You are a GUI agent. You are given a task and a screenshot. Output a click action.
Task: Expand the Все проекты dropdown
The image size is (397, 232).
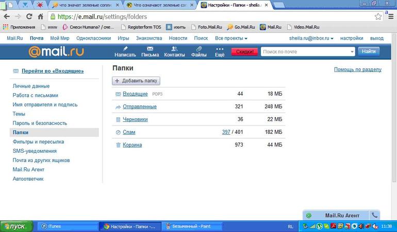[231, 39]
